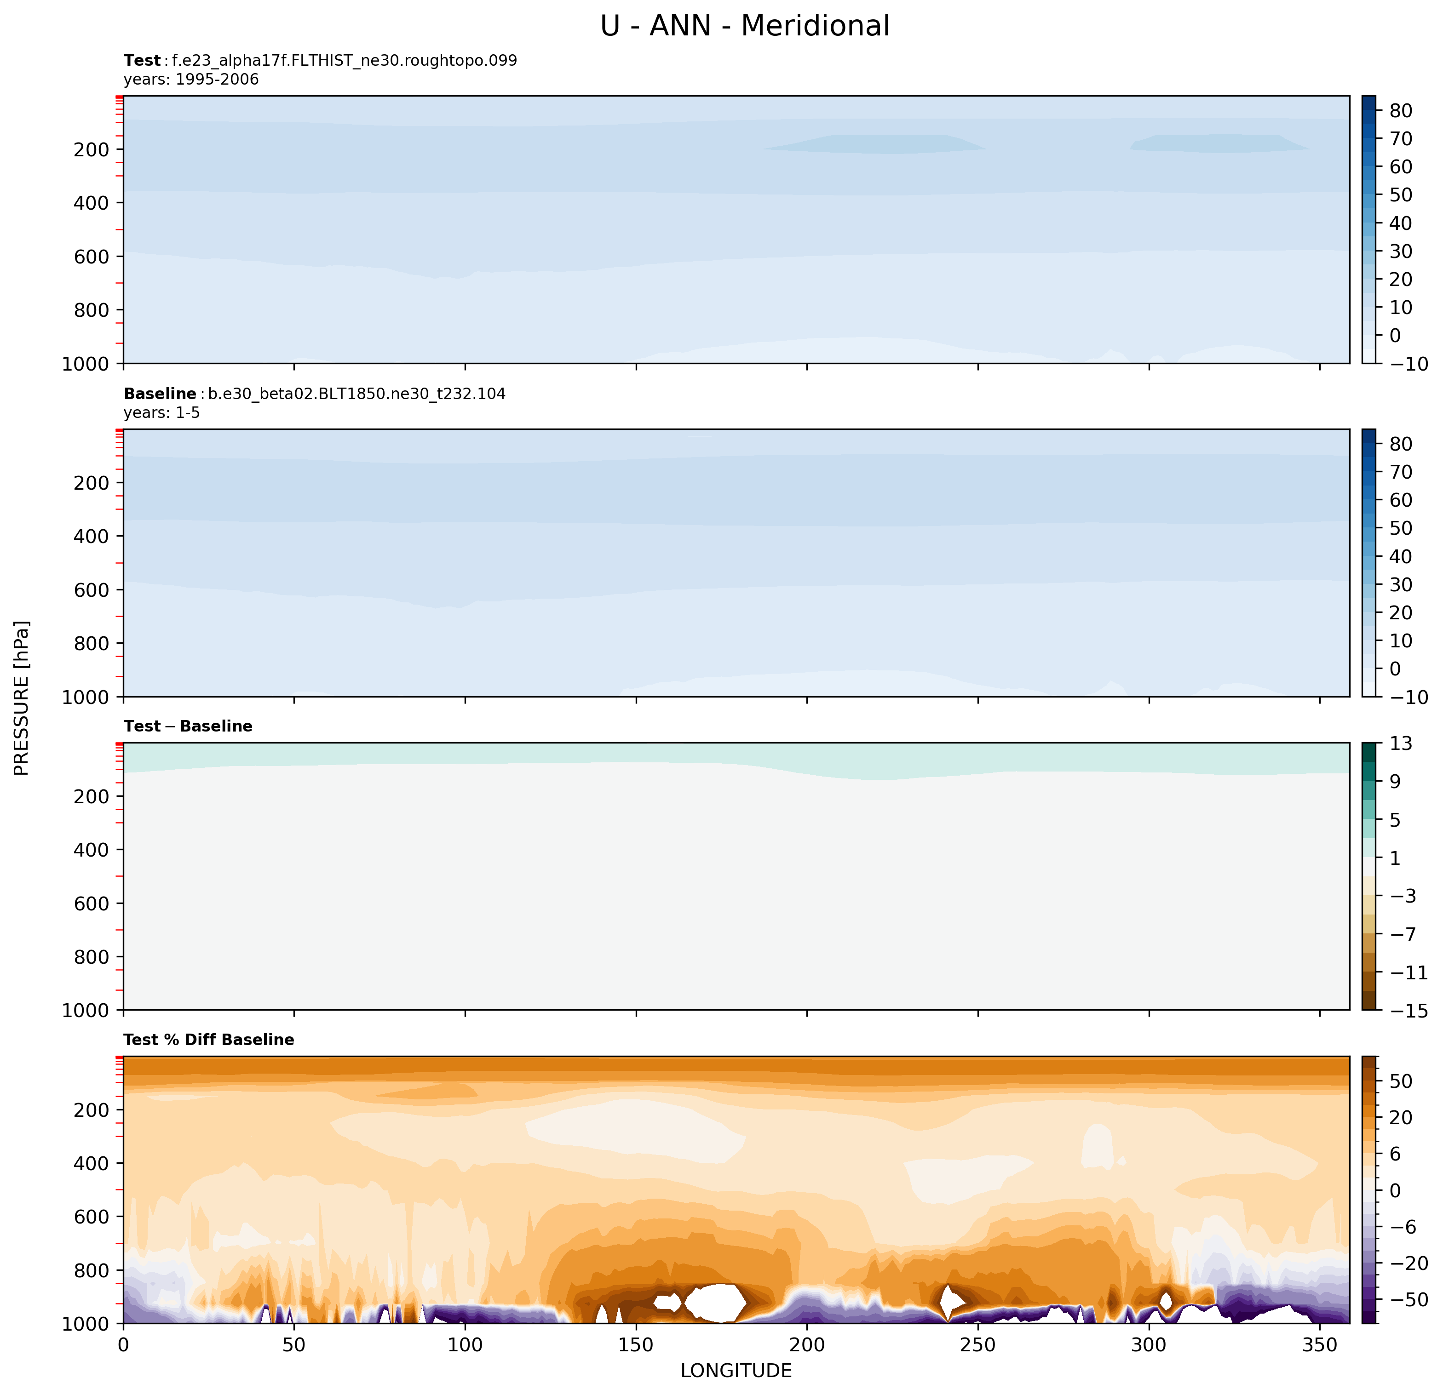Click the "800" pressure tick on the percent-diff panel
Viewport: 1443px width, 1395px height.
[91, 1271]
